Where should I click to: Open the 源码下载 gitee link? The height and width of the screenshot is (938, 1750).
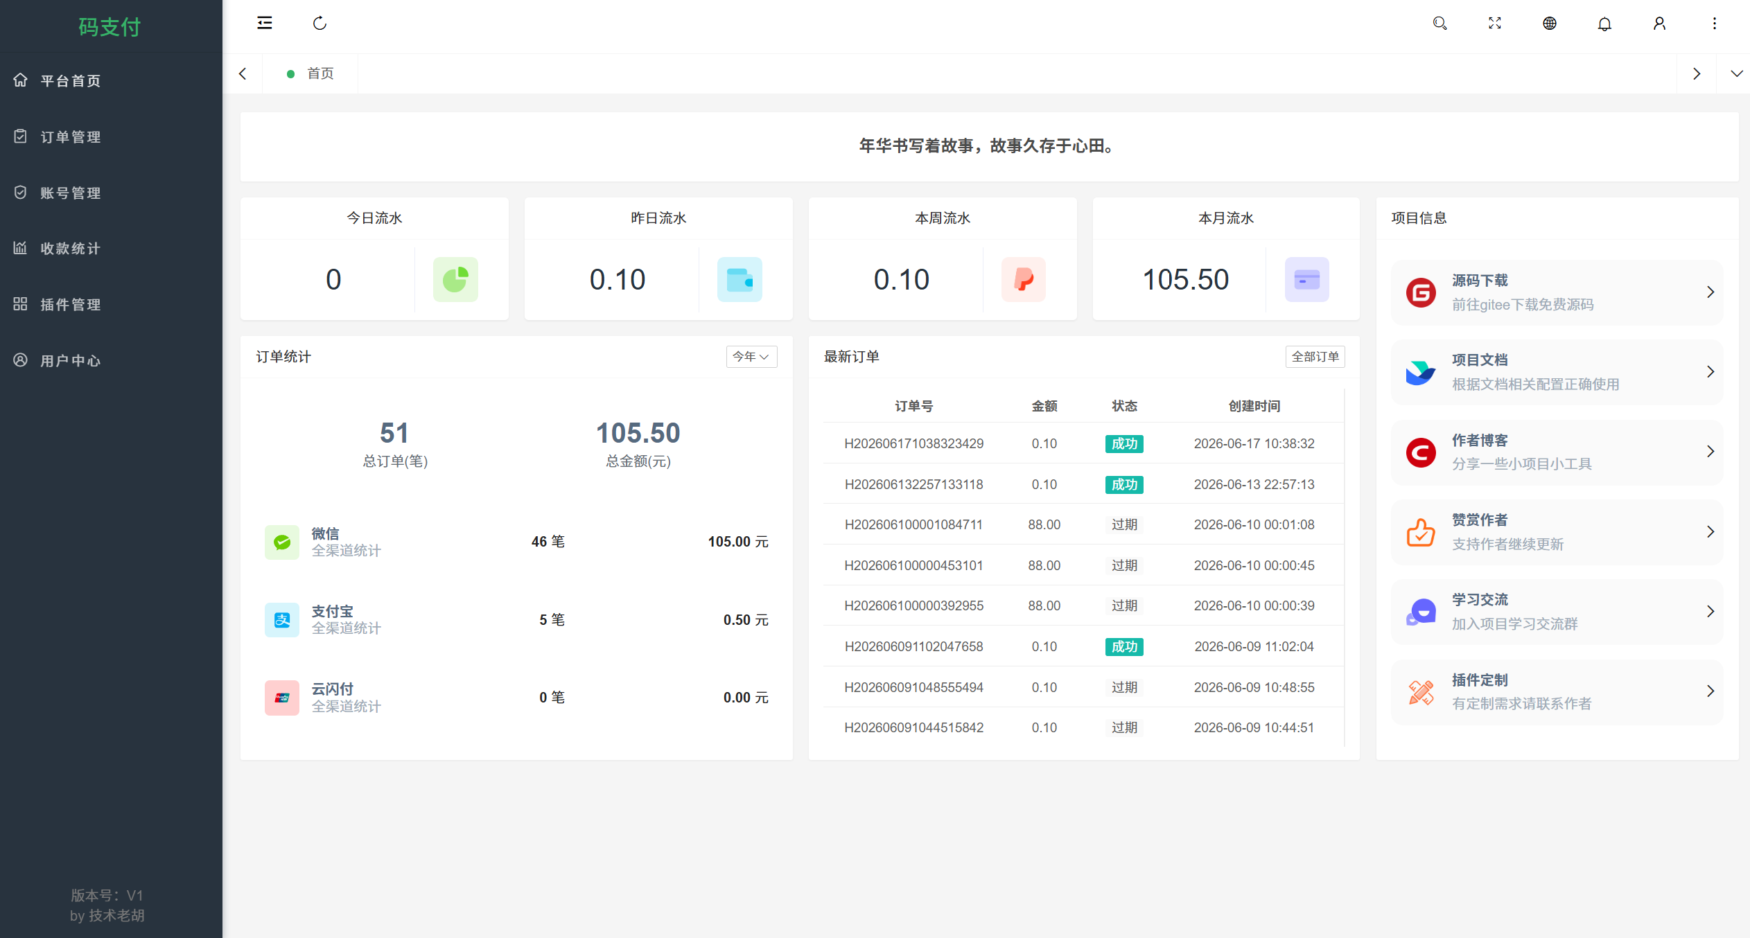point(1557,292)
